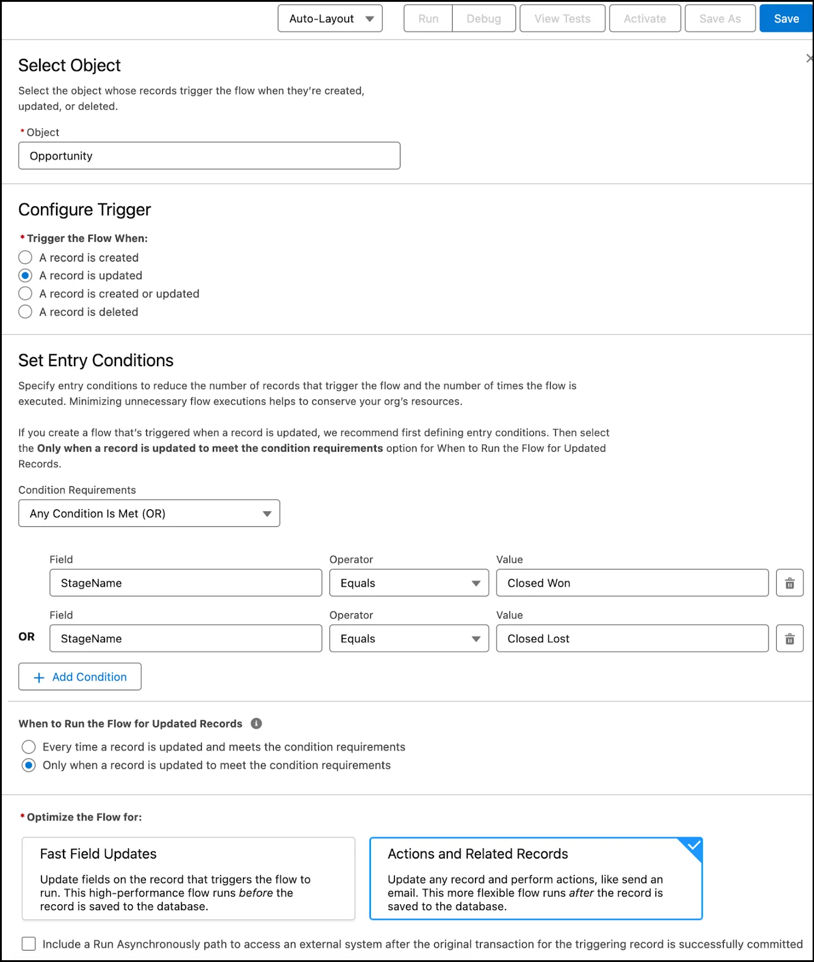Click the 'Optimize the Flow for:' label

84,817
